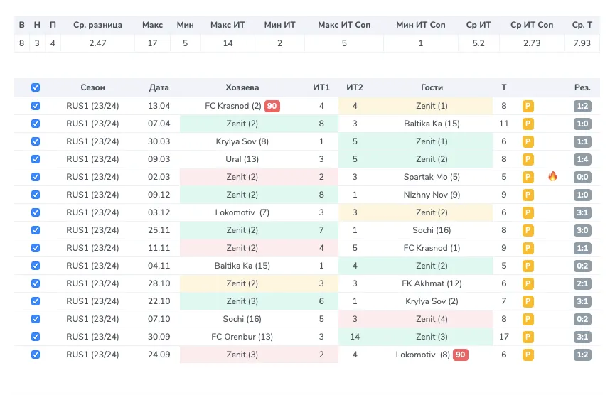Click the yellow P icon in 13.04 row

[x=528, y=106]
